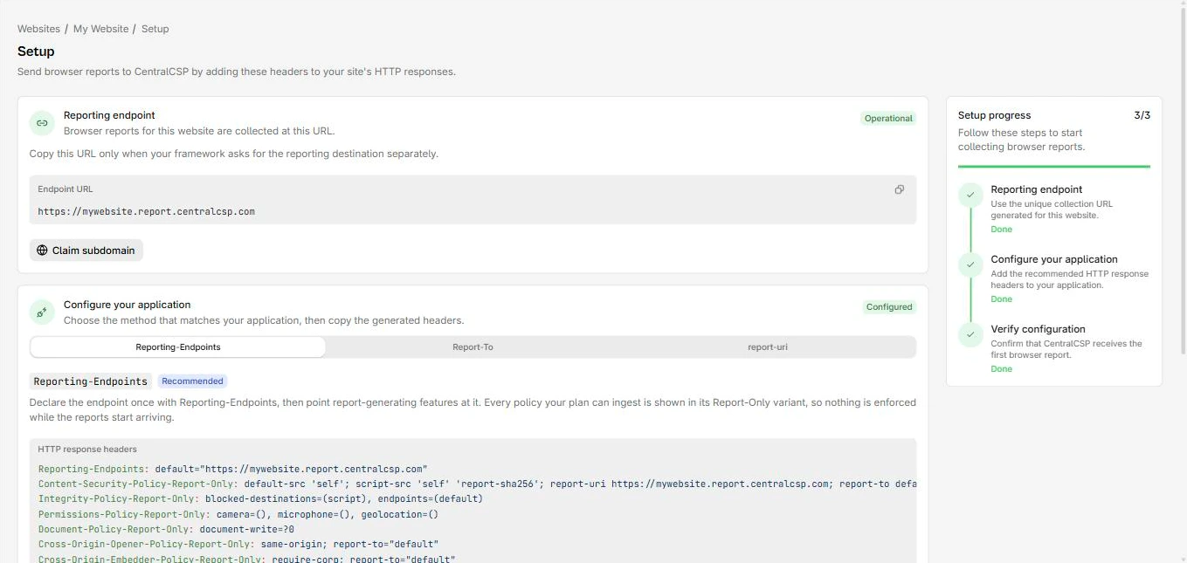1187x563 pixels.
Task: Click the globe icon in Claim subdomain button
Action: click(42, 251)
